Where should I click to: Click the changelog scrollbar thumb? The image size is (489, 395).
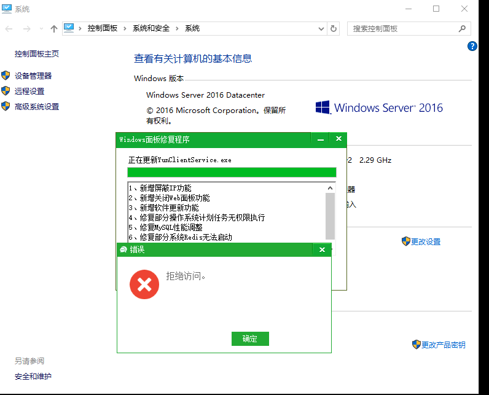(x=330, y=216)
